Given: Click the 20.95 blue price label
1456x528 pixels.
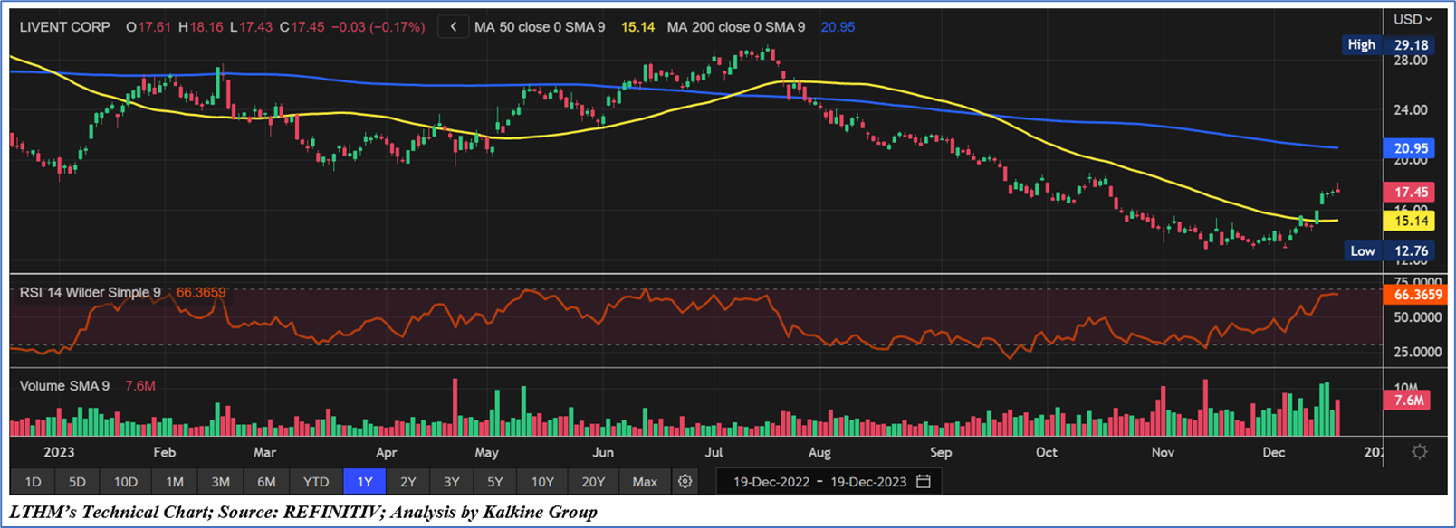Looking at the screenshot, I should pos(1410,148).
